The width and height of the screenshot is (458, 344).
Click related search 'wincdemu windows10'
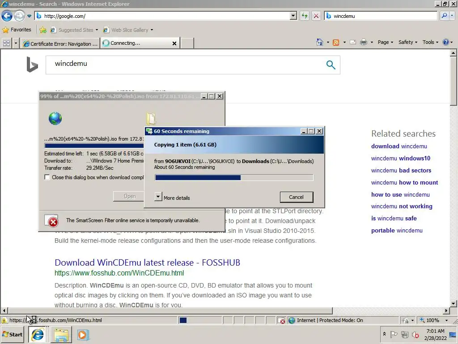click(400, 158)
